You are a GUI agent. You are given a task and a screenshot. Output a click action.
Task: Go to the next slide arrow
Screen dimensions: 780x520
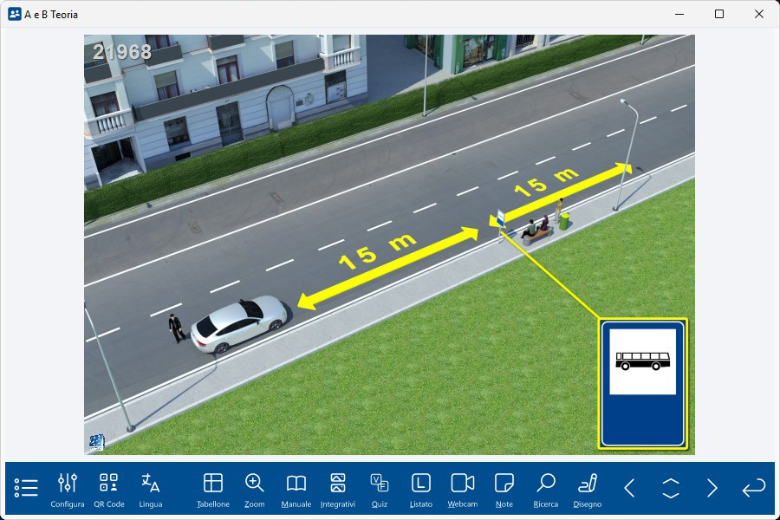point(712,488)
